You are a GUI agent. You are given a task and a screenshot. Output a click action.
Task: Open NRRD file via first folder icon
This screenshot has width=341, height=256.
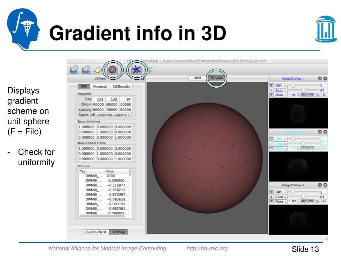click(74, 70)
